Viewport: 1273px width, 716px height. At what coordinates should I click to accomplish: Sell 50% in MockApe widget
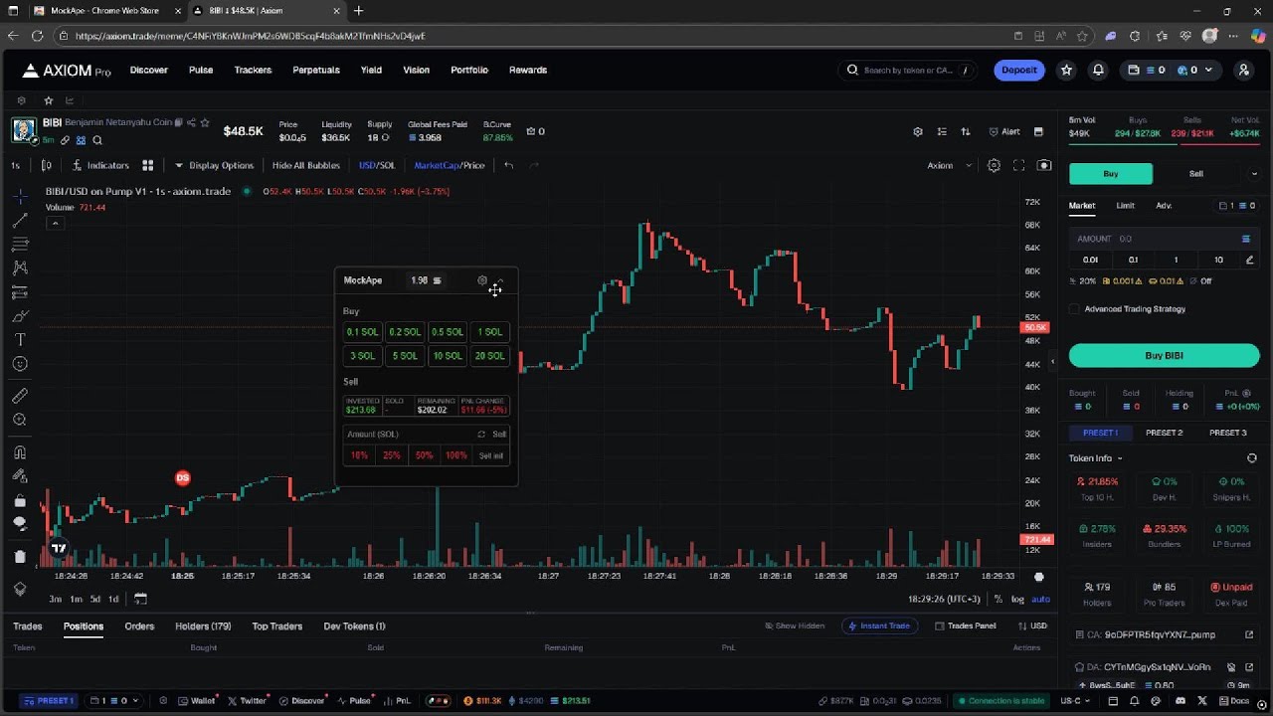[x=425, y=455]
